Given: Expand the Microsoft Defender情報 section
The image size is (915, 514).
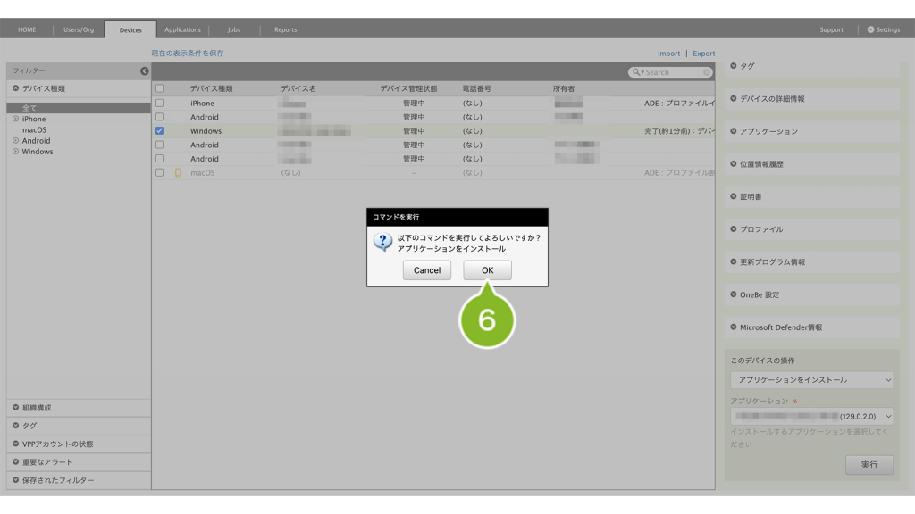Looking at the screenshot, I should [x=734, y=327].
